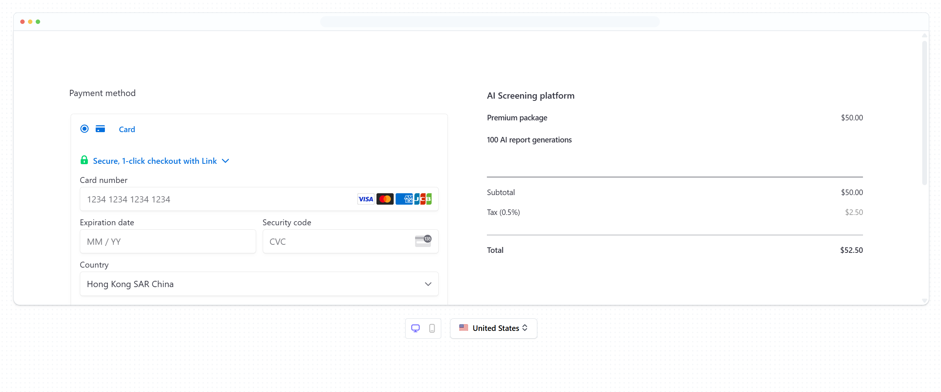Click the Total label
The width and height of the screenshot is (941, 392).
(495, 250)
